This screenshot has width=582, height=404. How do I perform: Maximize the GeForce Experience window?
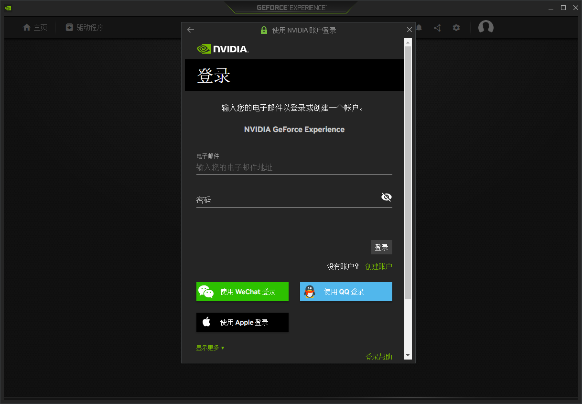563,8
